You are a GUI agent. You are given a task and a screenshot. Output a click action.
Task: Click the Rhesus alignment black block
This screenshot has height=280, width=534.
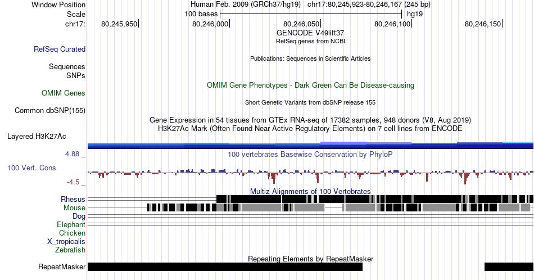tap(374, 199)
